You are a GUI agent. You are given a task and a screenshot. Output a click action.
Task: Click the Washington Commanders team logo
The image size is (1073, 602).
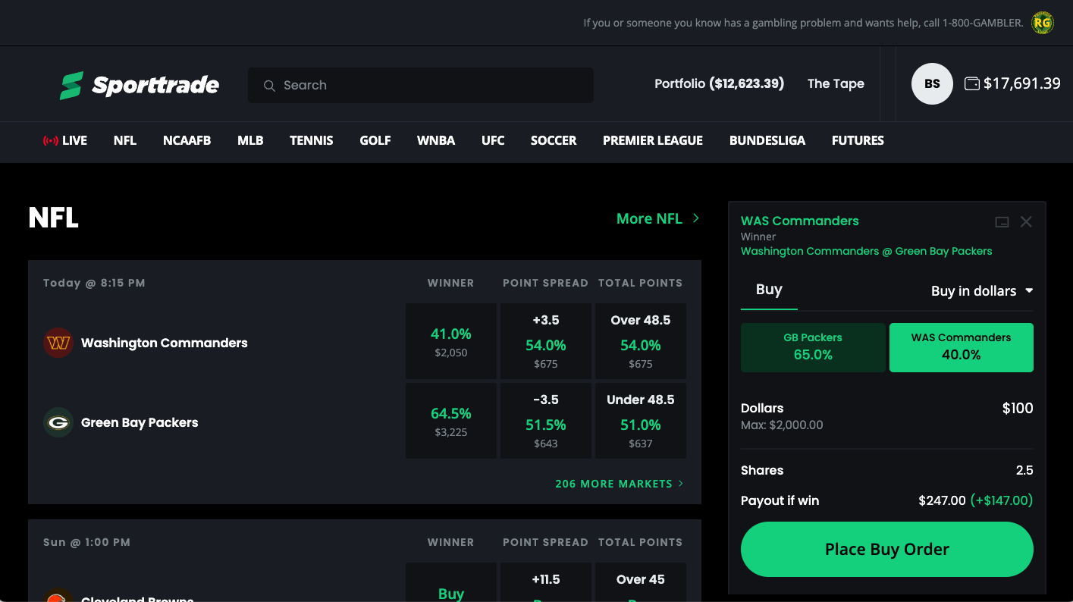tap(58, 343)
